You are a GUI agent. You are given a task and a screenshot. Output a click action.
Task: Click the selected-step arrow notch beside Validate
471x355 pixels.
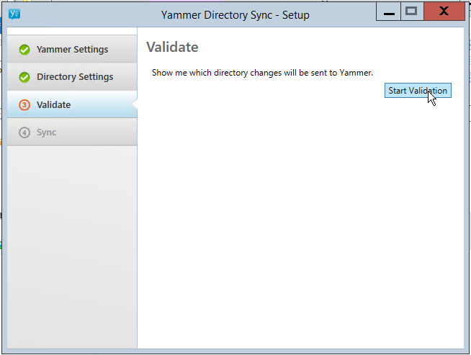[x=134, y=105]
